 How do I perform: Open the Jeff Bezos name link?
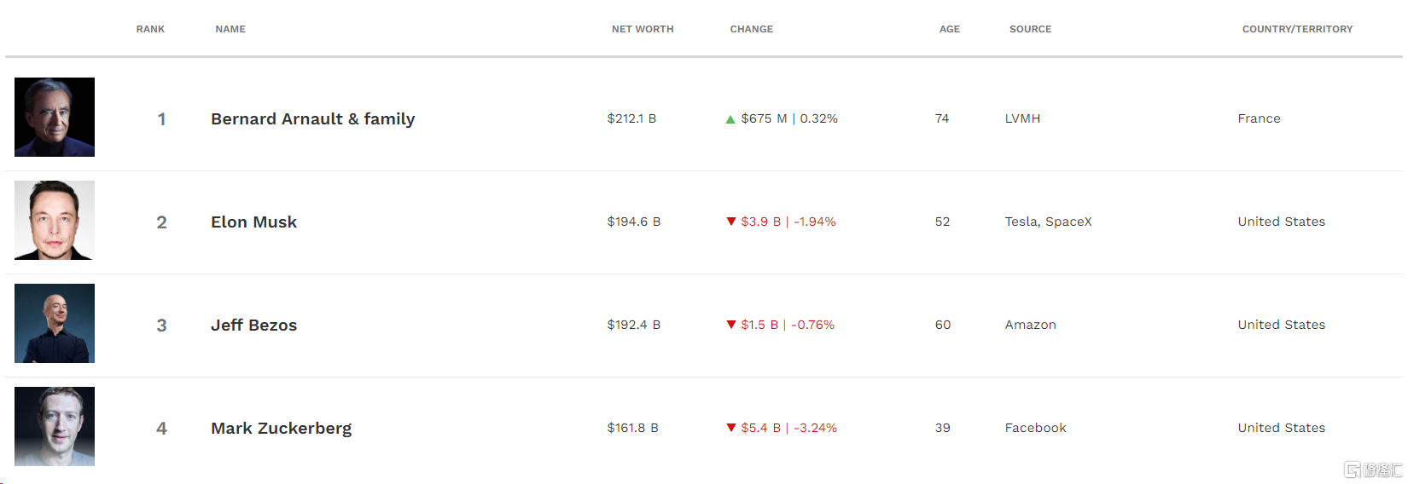[254, 326]
